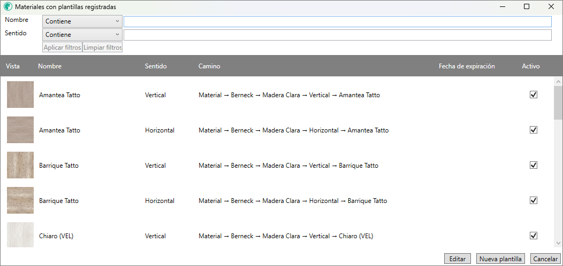Click the Limpiar filtros button
Image resolution: width=563 pixels, height=266 pixels.
tap(103, 47)
